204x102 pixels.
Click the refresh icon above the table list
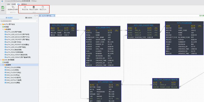coord(35,16)
